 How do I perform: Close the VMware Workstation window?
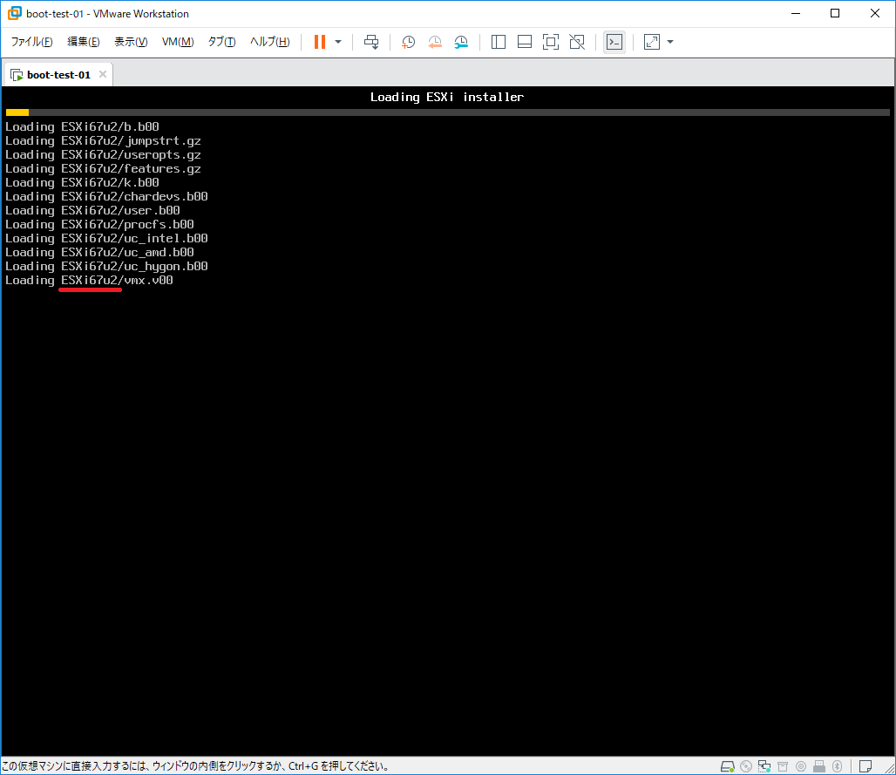point(875,13)
